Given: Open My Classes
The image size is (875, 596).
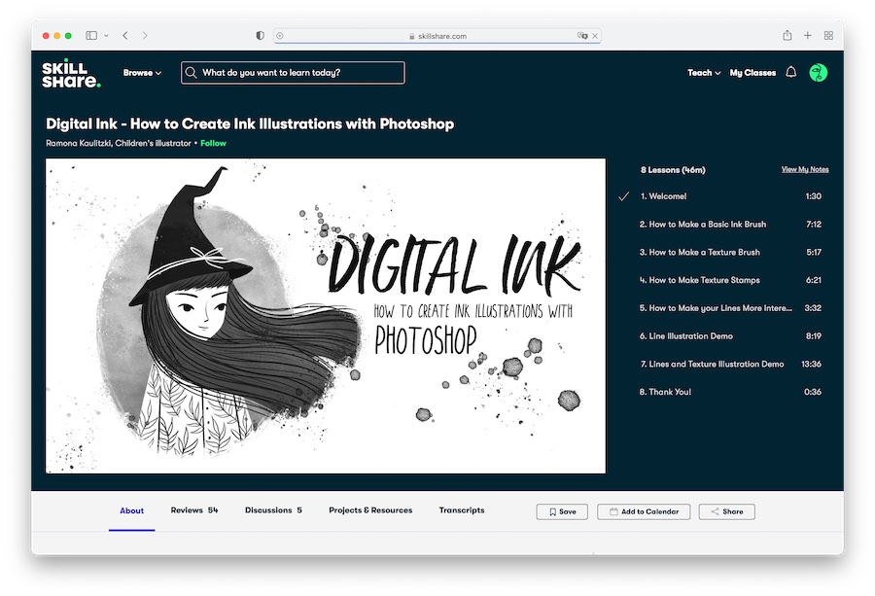Looking at the screenshot, I should point(752,73).
